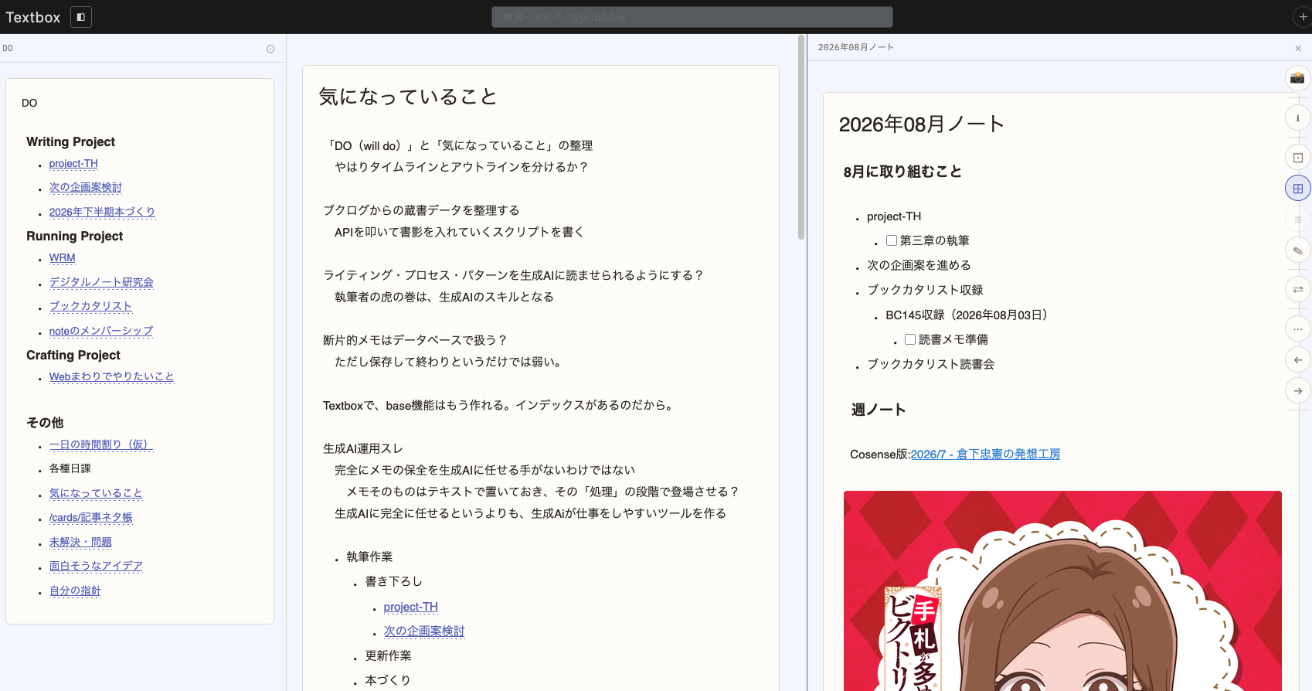Click the Running Project heading

pyautogui.click(x=74, y=236)
